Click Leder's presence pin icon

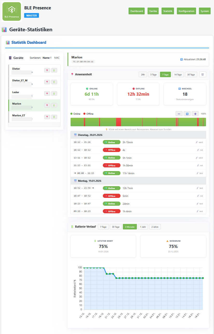(47, 94)
